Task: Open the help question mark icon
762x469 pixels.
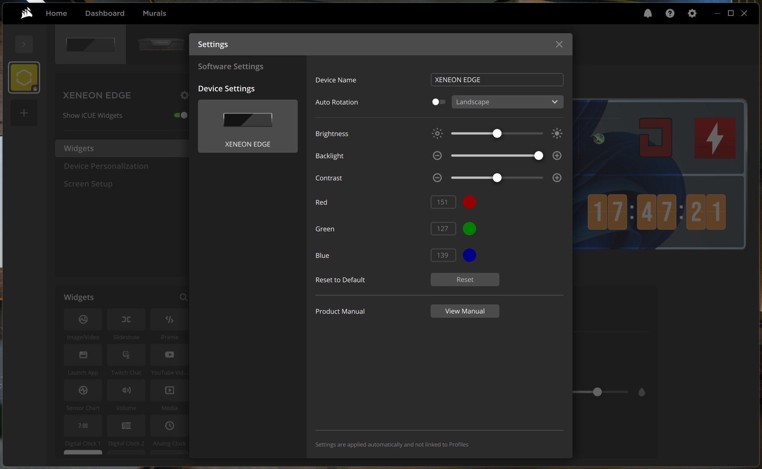Action: pyautogui.click(x=670, y=13)
